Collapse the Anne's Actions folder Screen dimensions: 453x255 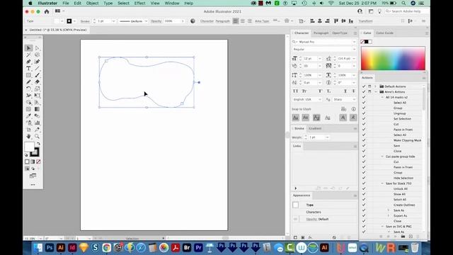point(375,91)
